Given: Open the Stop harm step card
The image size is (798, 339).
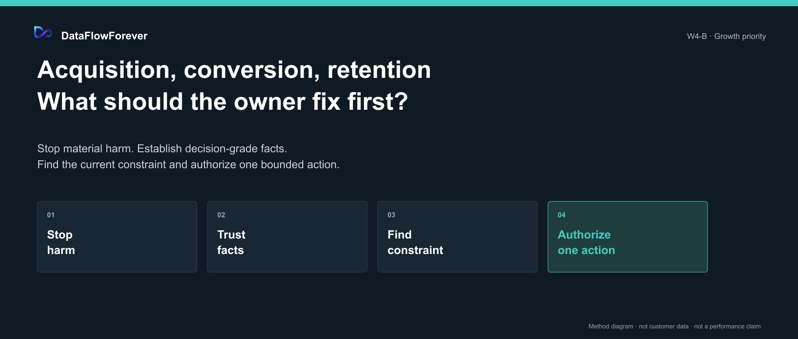Looking at the screenshot, I should 117,237.
